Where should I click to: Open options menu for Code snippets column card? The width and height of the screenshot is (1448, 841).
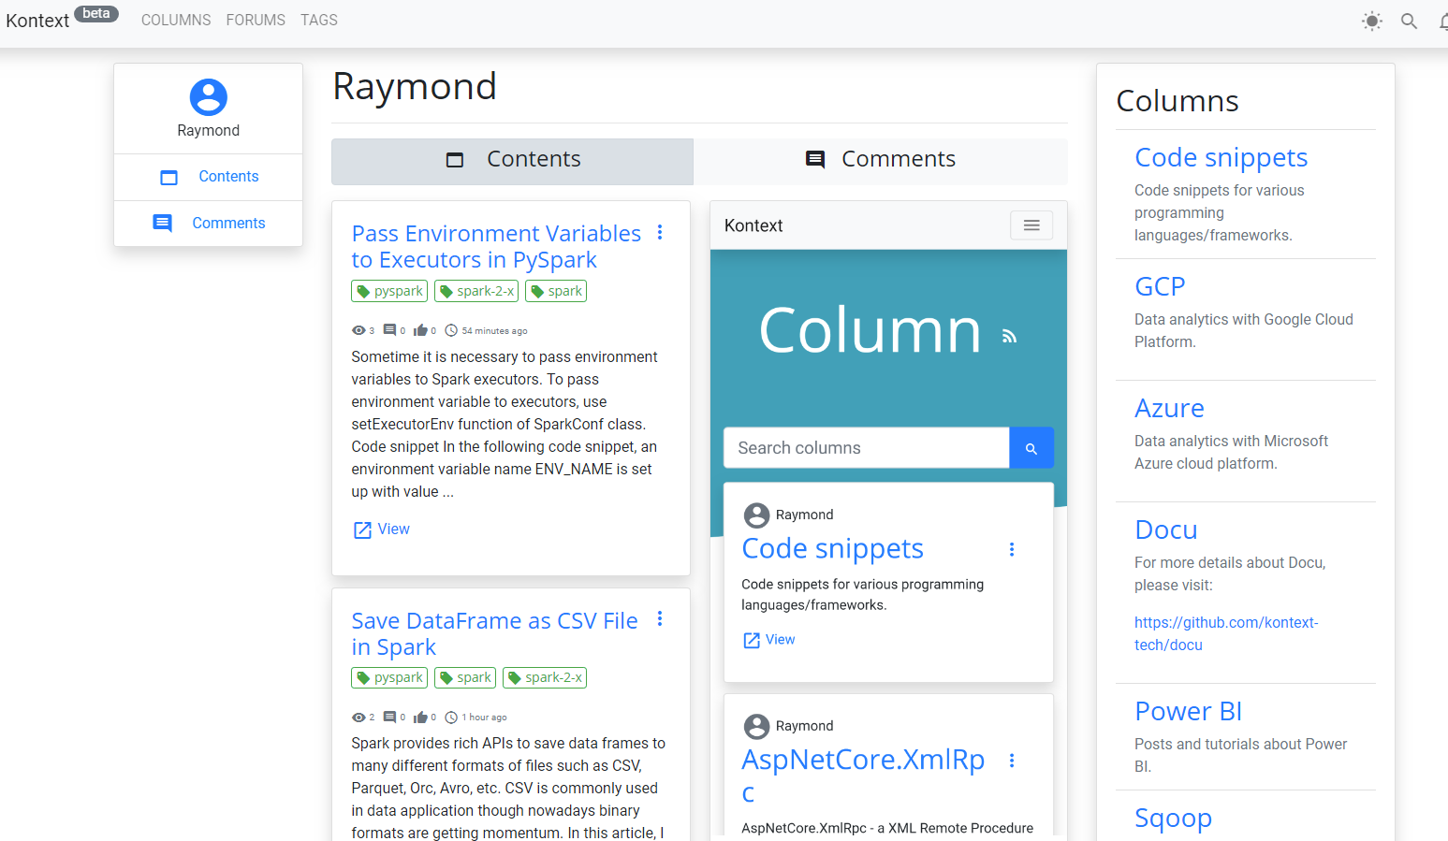[1012, 549]
